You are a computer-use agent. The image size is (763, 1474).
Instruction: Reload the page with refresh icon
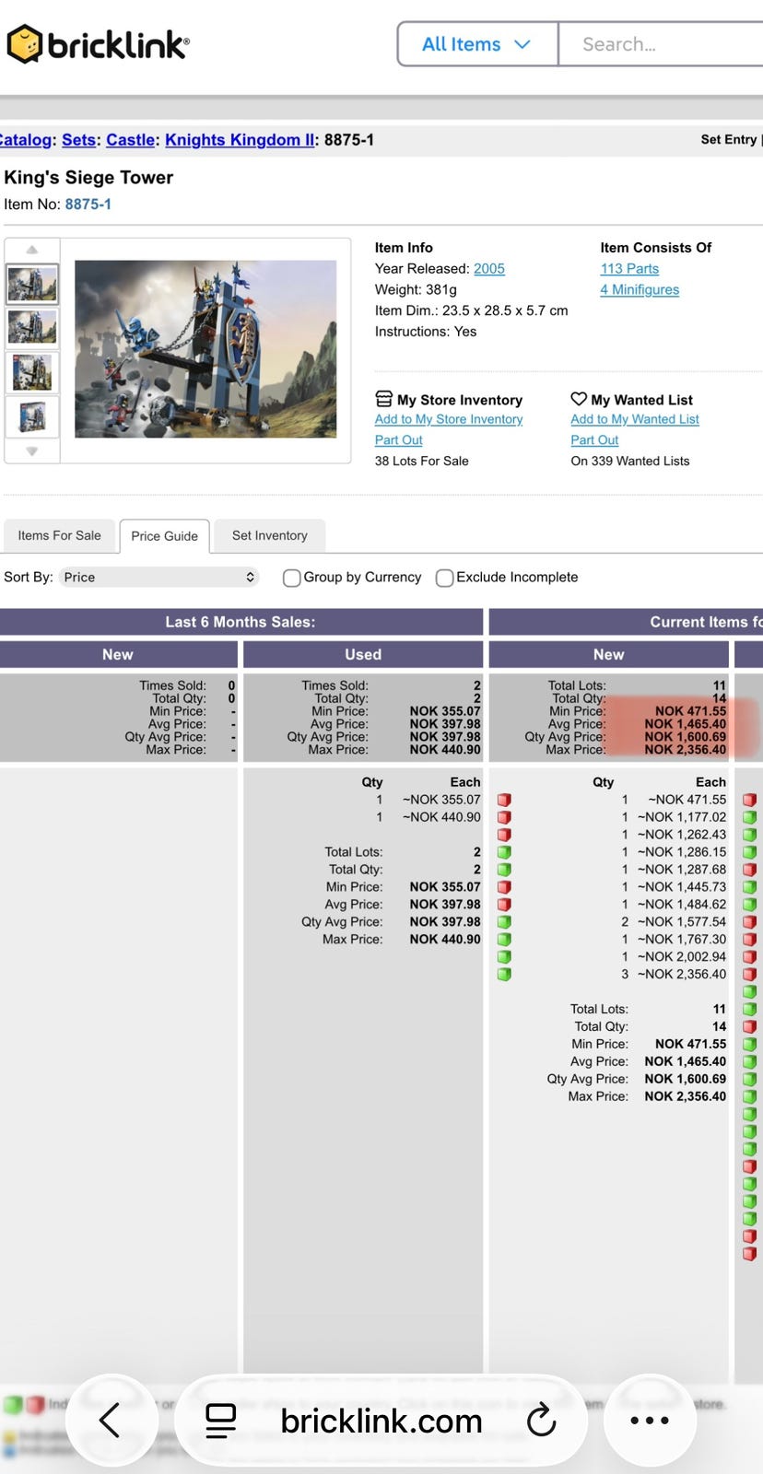[x=542, y=1420]
